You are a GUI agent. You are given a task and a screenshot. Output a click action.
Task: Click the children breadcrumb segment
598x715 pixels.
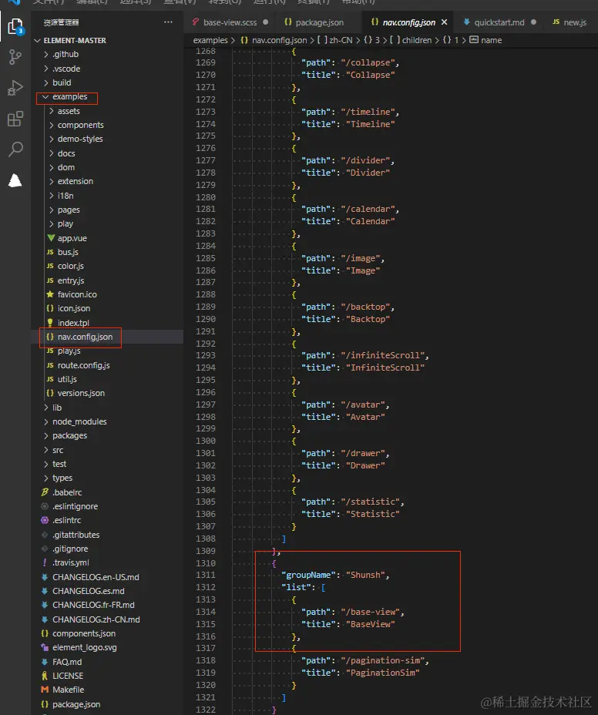pyautogui.click(x=416, y=40)
